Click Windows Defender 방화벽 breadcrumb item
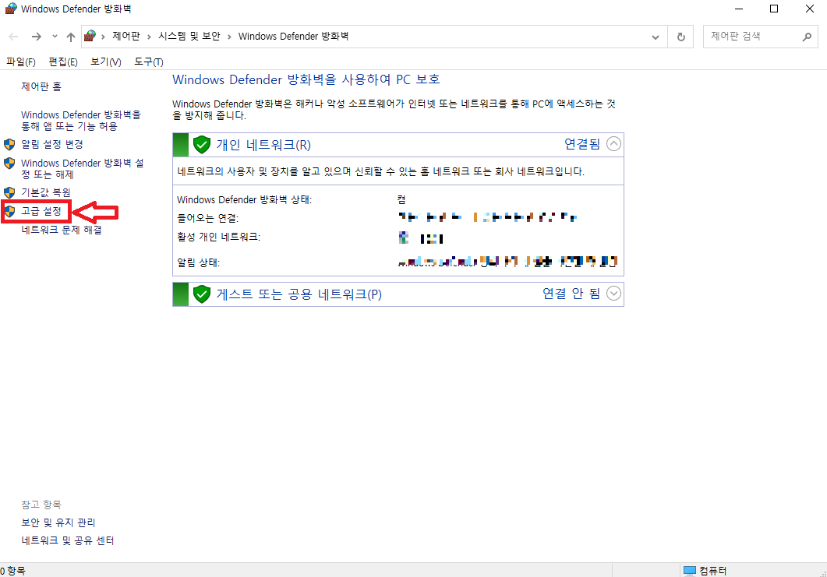Viewport: 827px width, 577px height. (293, 36)
